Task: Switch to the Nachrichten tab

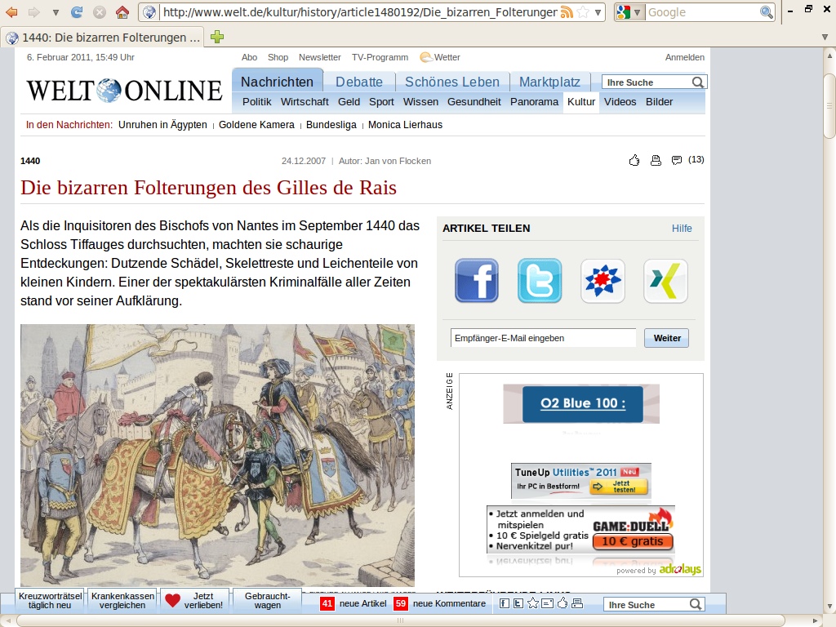Action: pyautogui.click(x=278, y=82)
